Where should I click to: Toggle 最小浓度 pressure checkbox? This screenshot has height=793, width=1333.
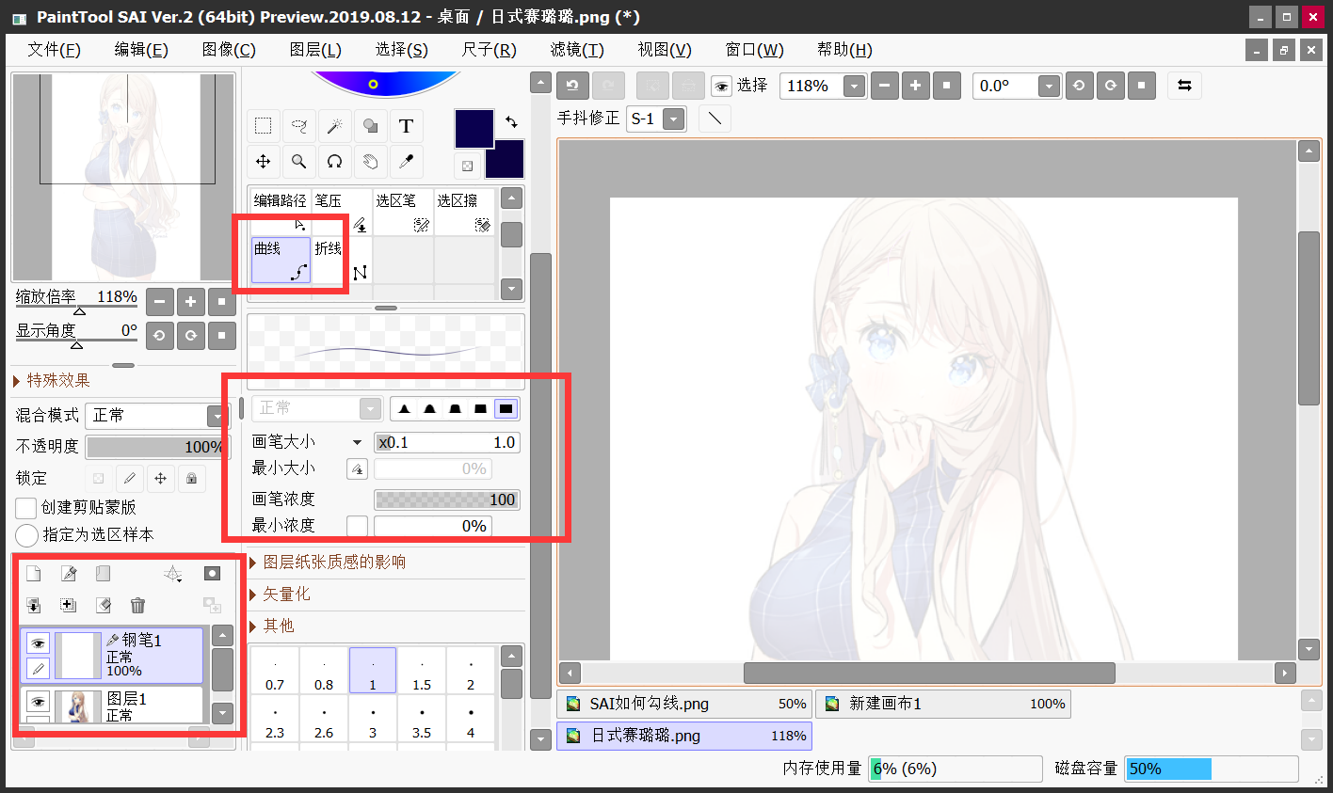pyautogui.click(x=358, y=526)
